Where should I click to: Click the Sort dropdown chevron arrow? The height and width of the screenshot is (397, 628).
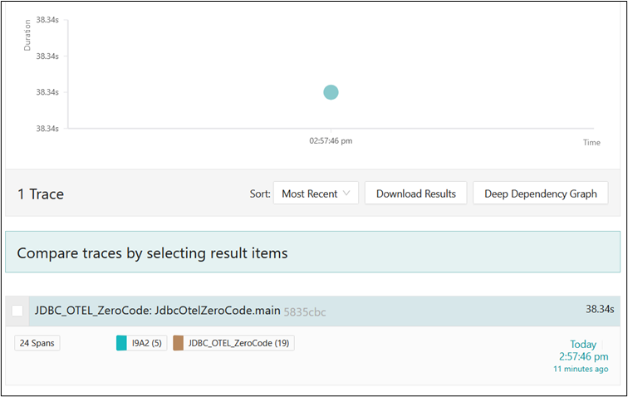point(347,194)
